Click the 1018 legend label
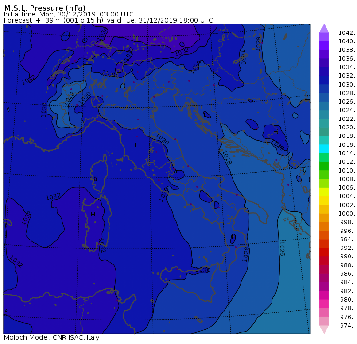 coord(347,136)
